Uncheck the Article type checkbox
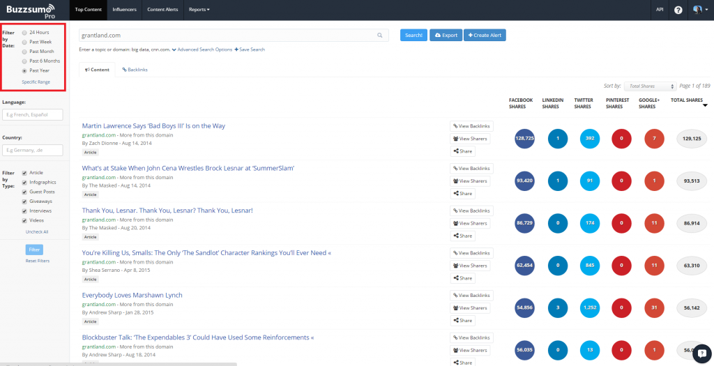The image size is (714, 366). 24,173
